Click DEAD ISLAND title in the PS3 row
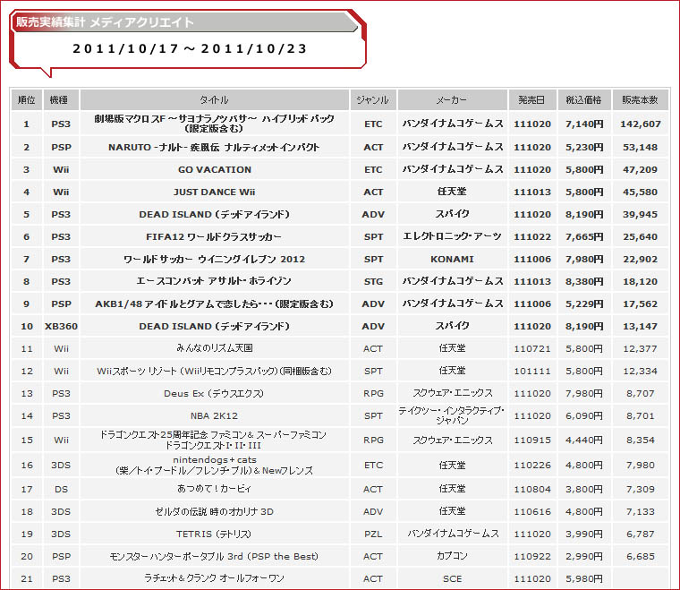This screenshot has height=590, width=680. (x=214, y=214)
